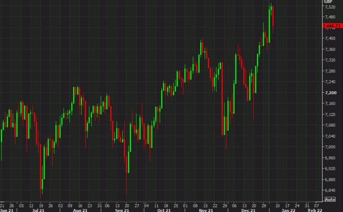Click the date tick labeled 27
The image size is (343, 212).
coord(137,206)
